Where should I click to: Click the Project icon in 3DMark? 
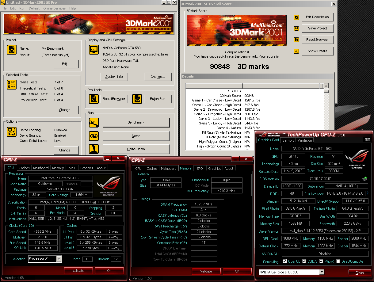tap(12, 50)
